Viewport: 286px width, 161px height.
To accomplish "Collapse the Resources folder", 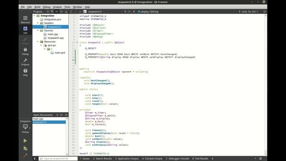I will pos(38,42).
